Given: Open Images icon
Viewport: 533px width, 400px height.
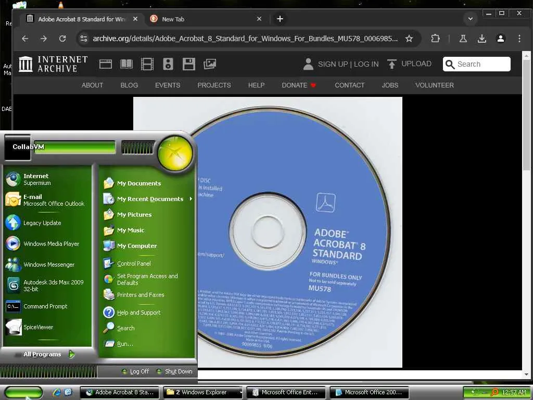Looking at the screenshot, I should tap(210, 64).
